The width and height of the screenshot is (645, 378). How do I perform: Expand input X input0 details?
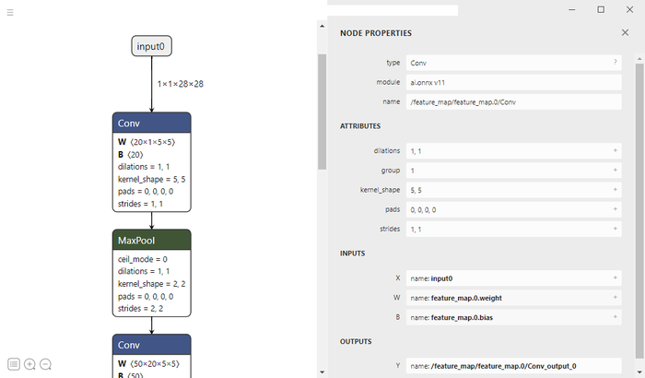615,278
